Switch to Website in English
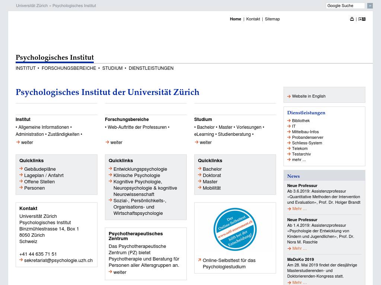 tap(308, 96)
